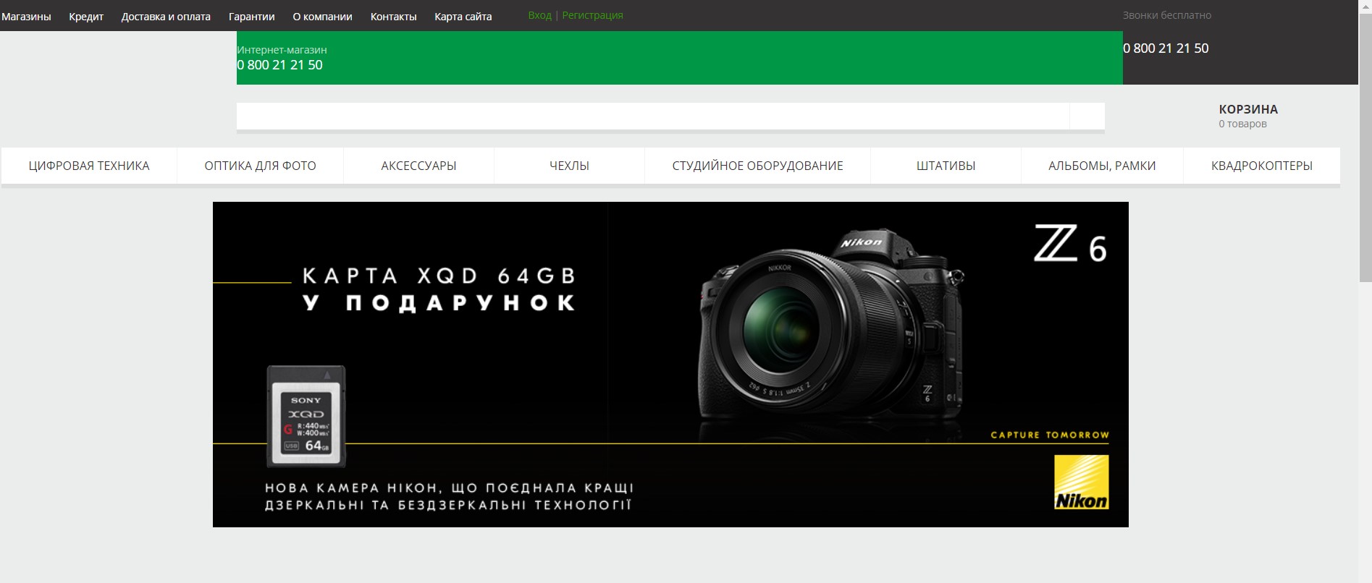Click the Звонки бесплатно text
This screenshot has height=583, width=1372.
[x=1166, y=15]
